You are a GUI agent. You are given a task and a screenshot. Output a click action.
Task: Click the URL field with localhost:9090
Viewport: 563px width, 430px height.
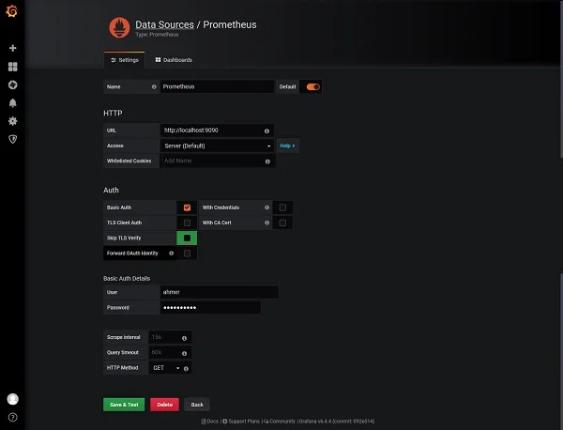coord(217,131)
